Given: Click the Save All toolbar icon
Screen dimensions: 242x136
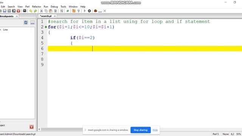Looking at the screenshot, I should [14, 11].
